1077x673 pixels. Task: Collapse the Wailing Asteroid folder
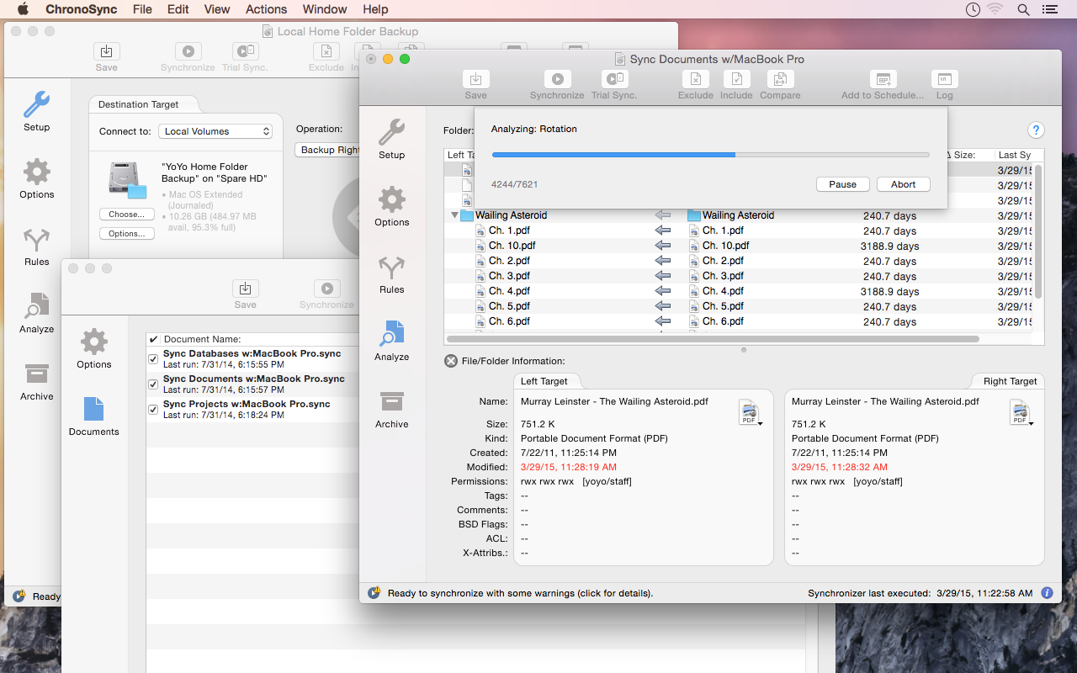tap(454, 215)
